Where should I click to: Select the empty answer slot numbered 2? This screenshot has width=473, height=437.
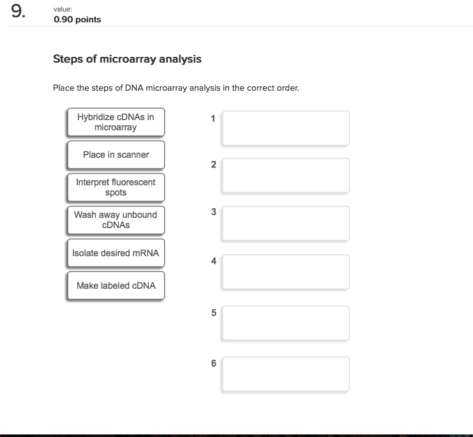point(285,175)
